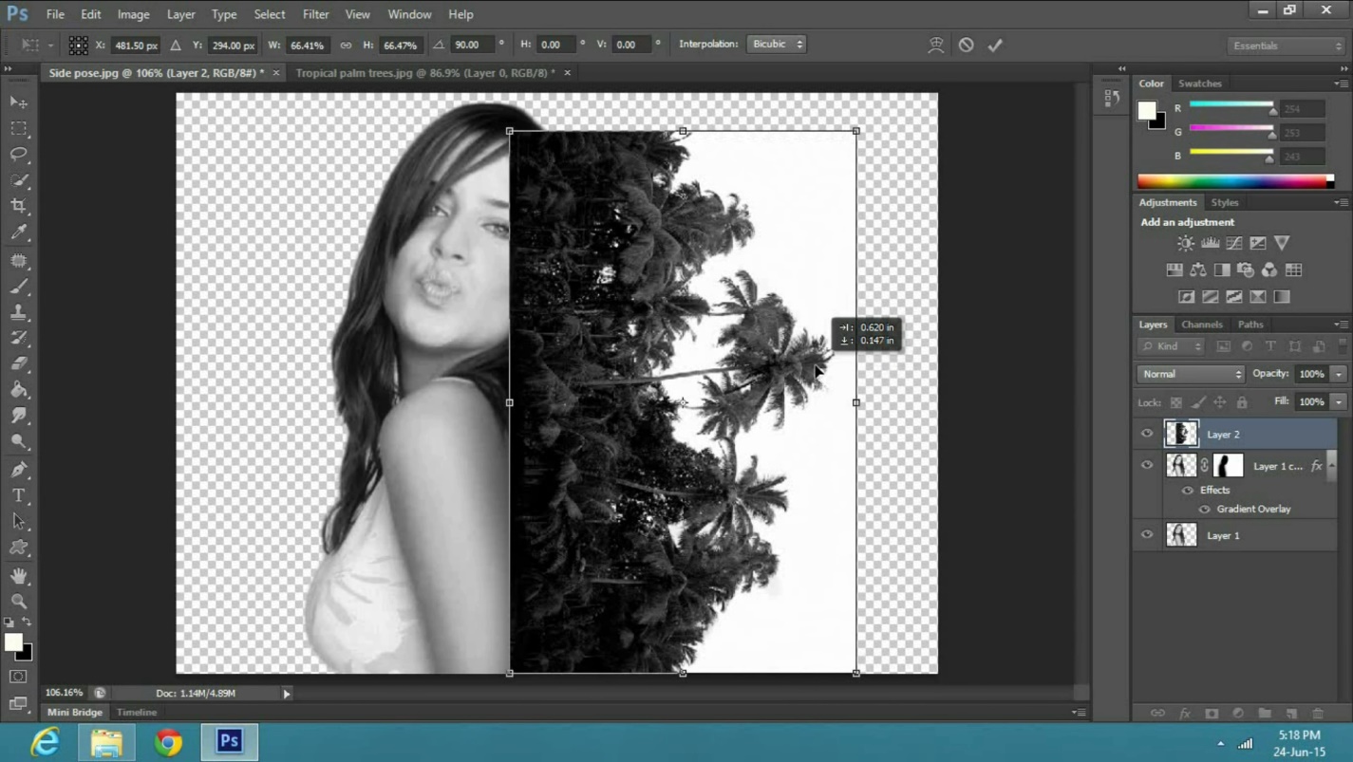Toggle visibility of Gradient Overlay effect

[x=1204, y=510]
